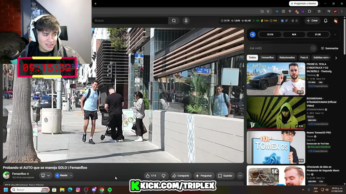Expand the notification options chevron beside bell
The image size is (346, 194).
tap(48, 175)
